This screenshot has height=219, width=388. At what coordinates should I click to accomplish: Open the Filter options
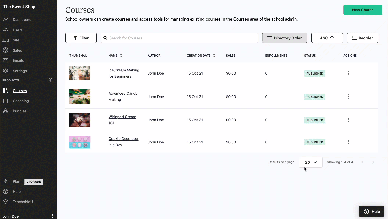tap(81, 38)
